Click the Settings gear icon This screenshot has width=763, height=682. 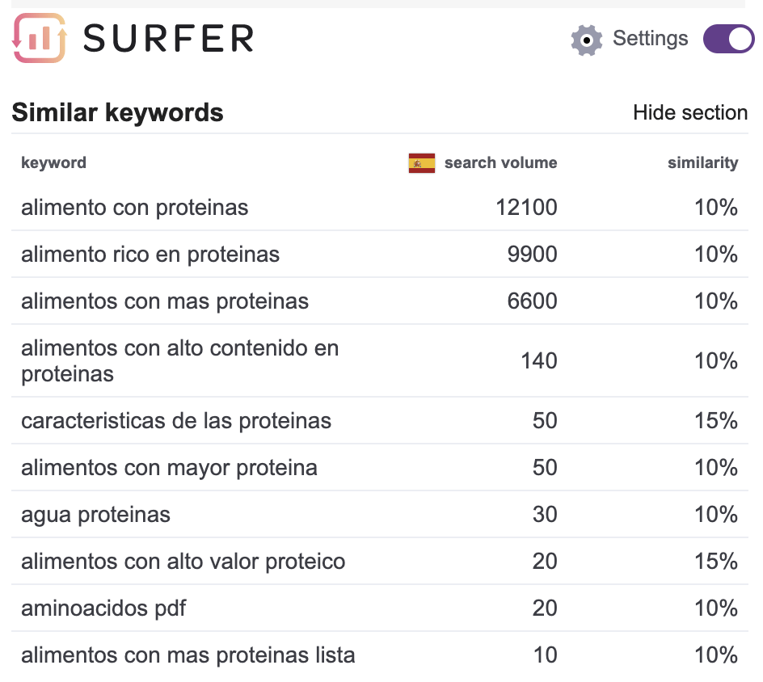point(587,40)
